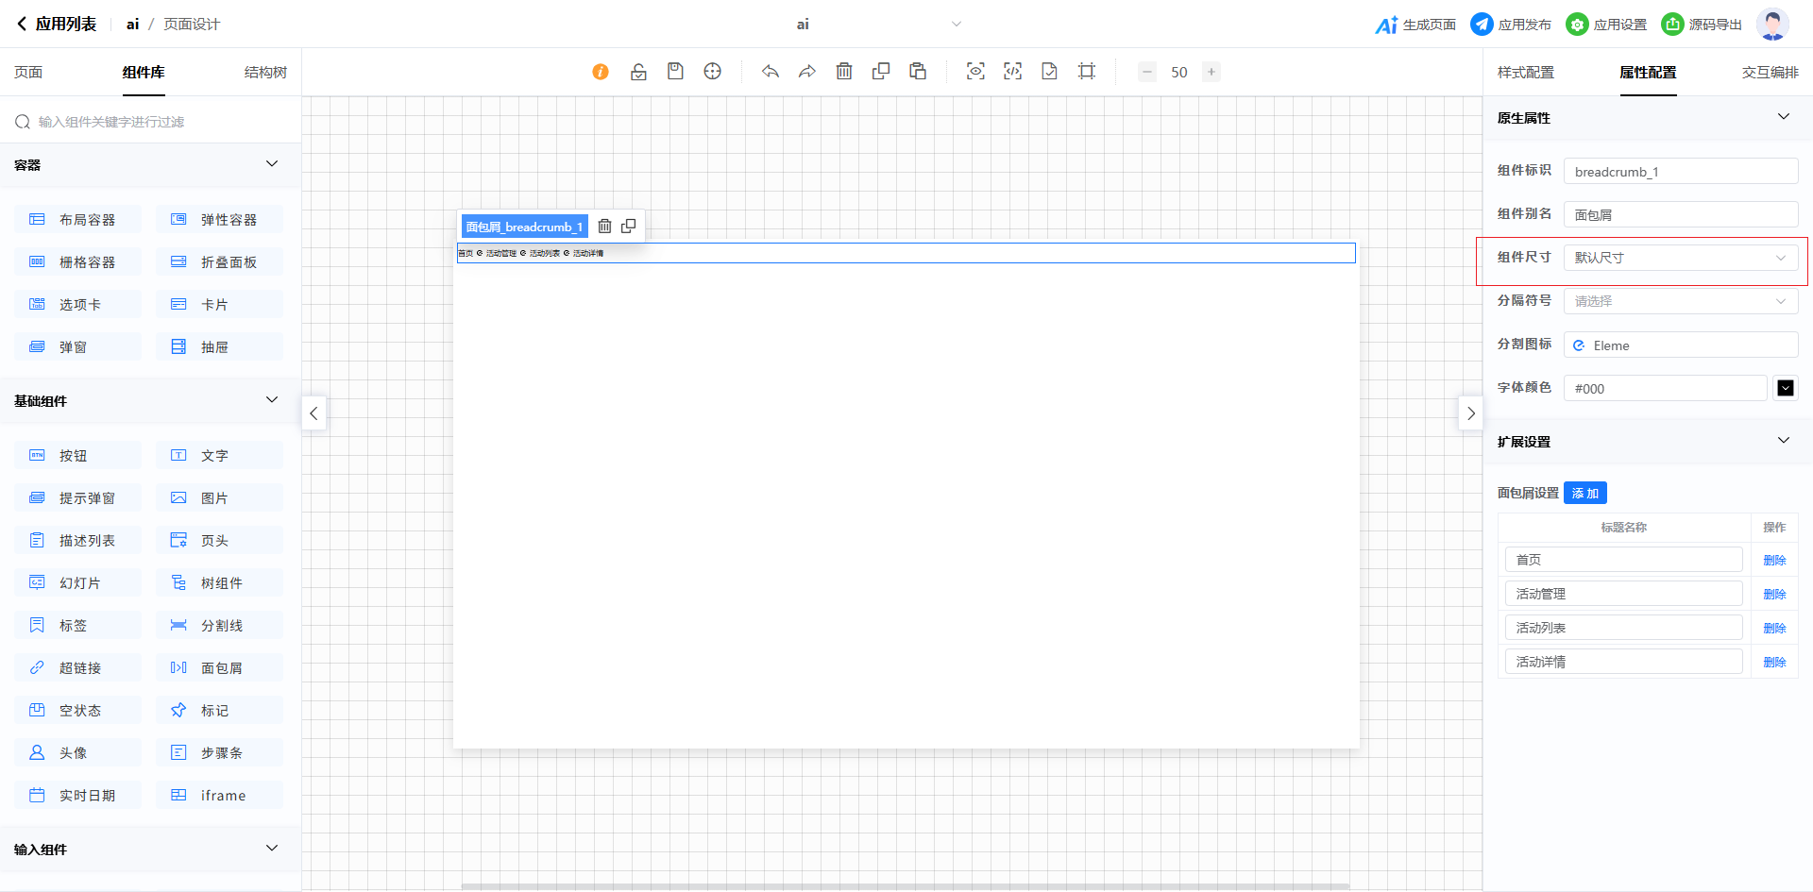Open the code view icon in toolbar
The width and height of the screenshot is (1813, 892).
click(1012, 72)
